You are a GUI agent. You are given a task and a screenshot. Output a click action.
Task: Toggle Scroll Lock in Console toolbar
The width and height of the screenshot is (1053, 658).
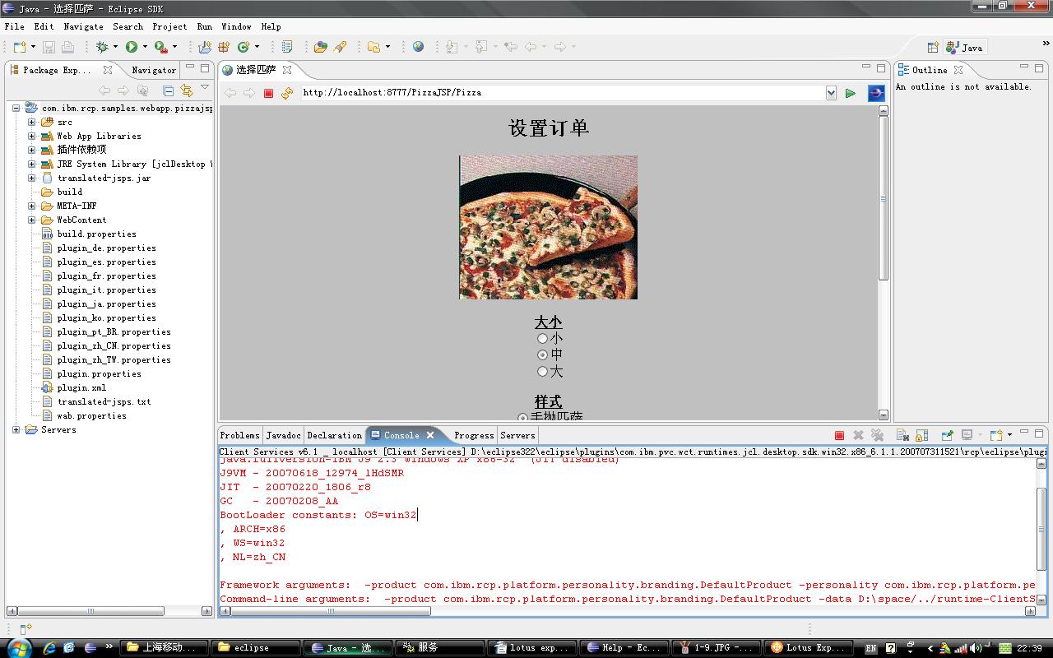tap(921, 435)
